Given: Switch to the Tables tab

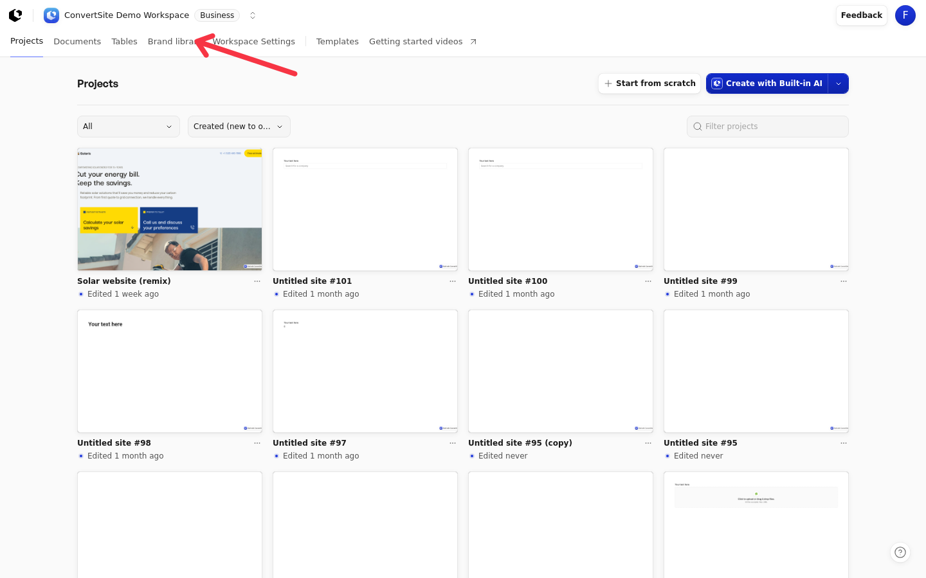Looking at the screenshot, I should tap(124, 42).
